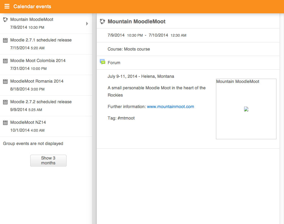Click the Tag: #mtmoot text
Viewport: 284px width, 224px height.
pos(121,118)
